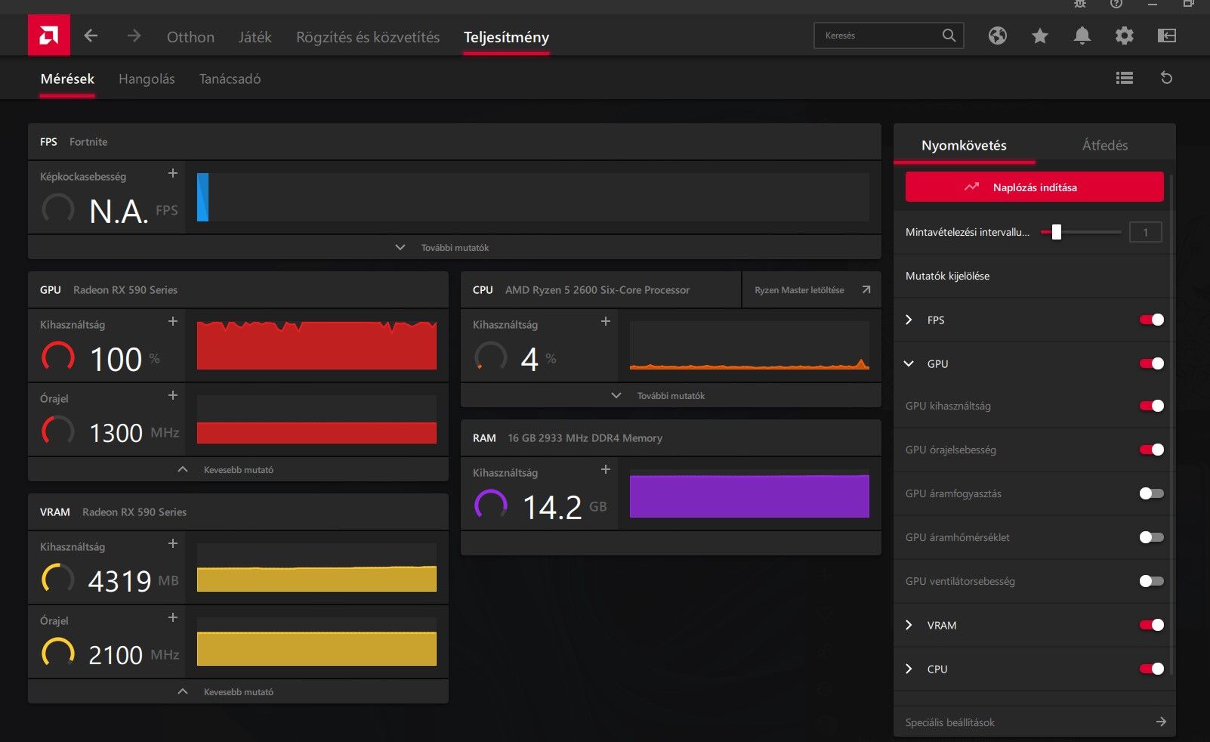Open the Játék tab
1210x742 pixels.
pyautogui.click(x=255, y=37)
